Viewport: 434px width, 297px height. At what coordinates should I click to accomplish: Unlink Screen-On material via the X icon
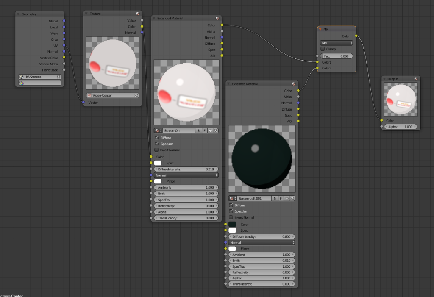[216, 130]
